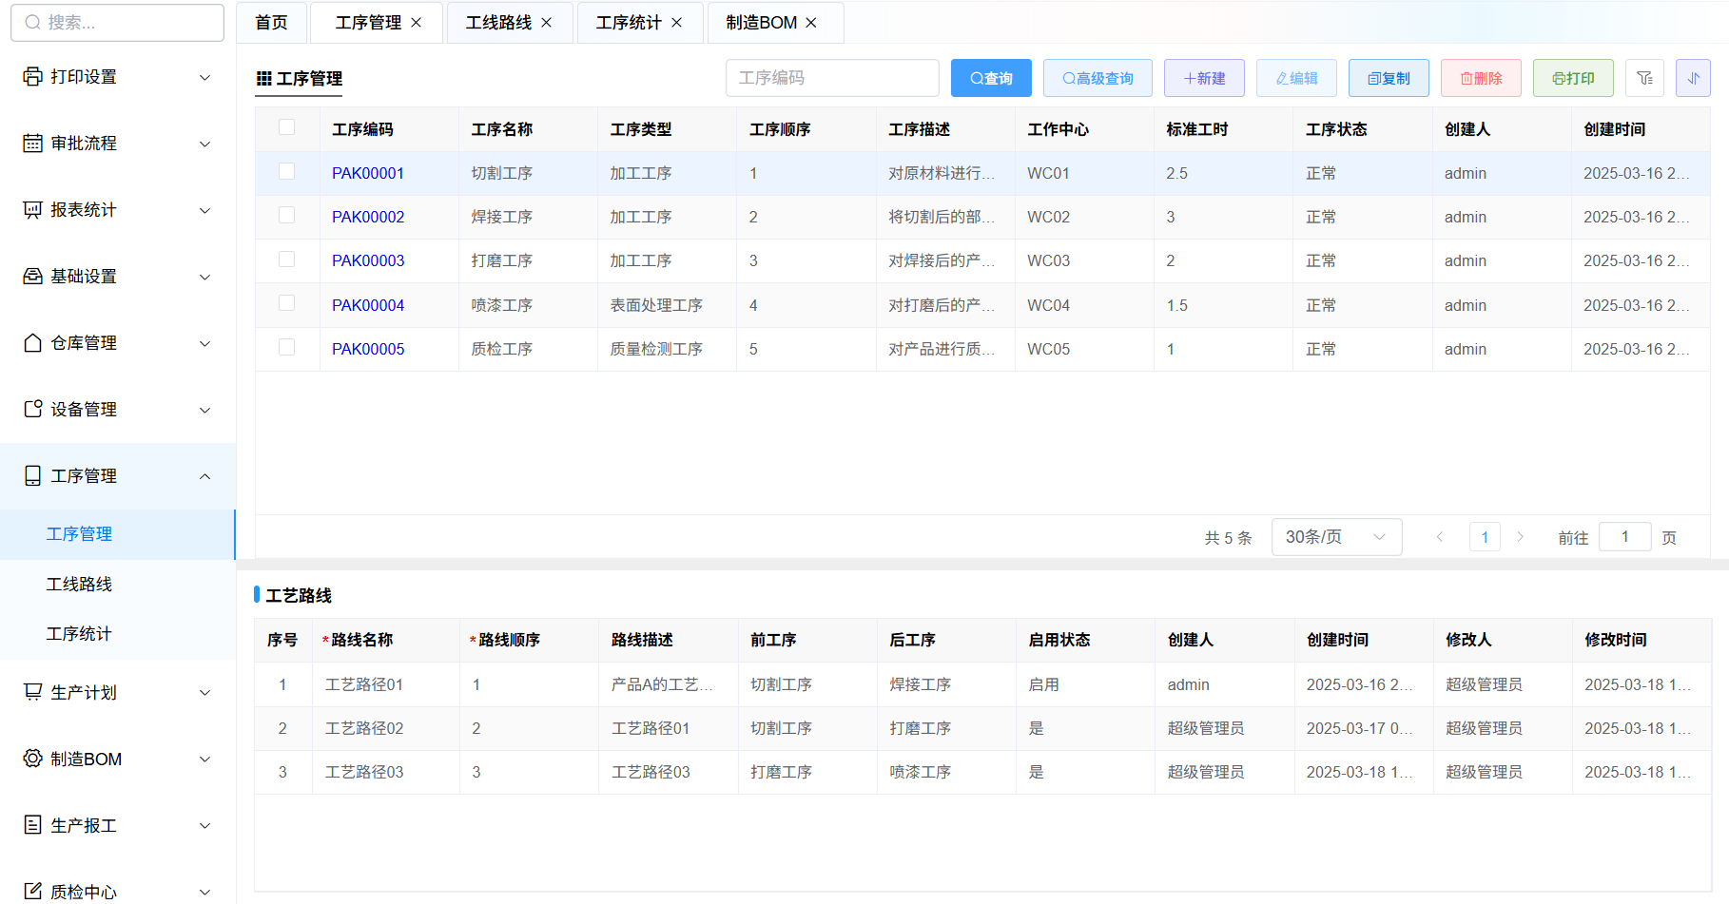Expand the 生产计划 menu chevron
Screen dimensions: 1729x904
[204, 693]
